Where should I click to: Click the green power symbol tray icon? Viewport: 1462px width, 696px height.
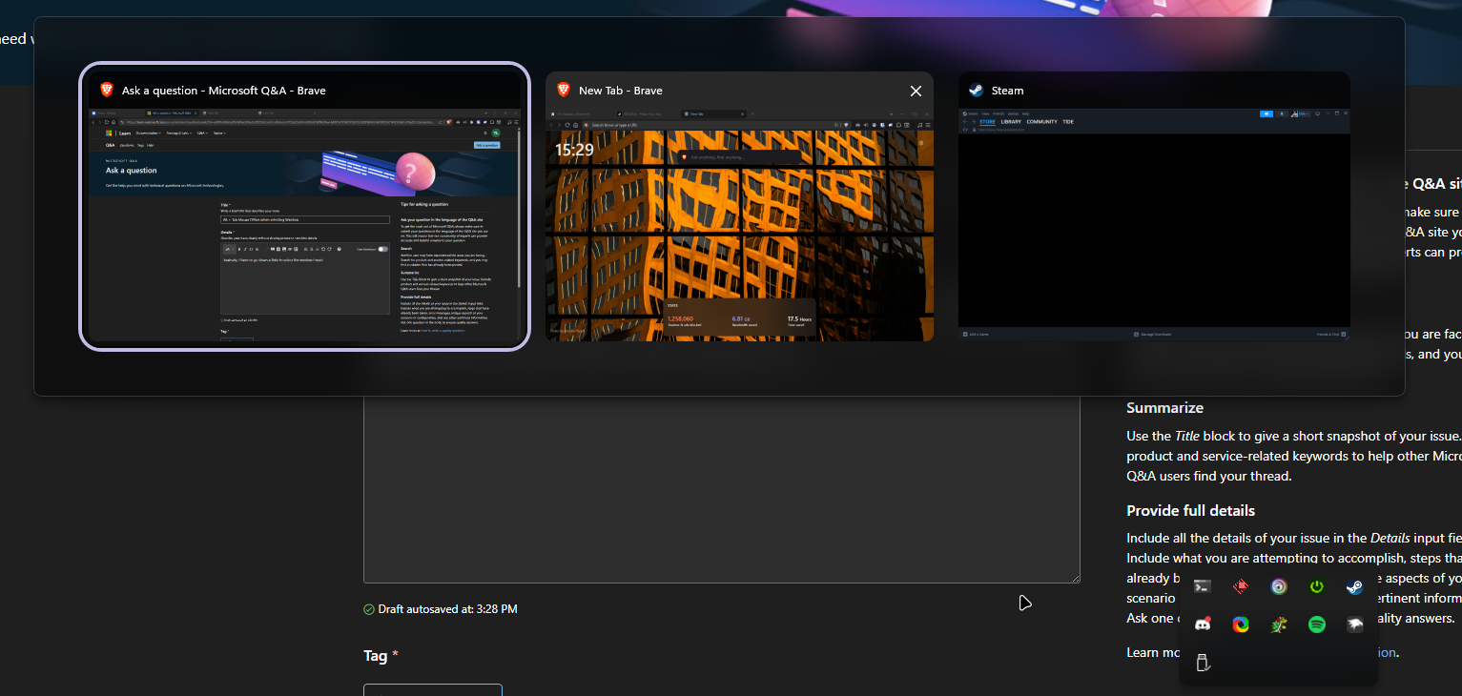(x=1317, y=587)
